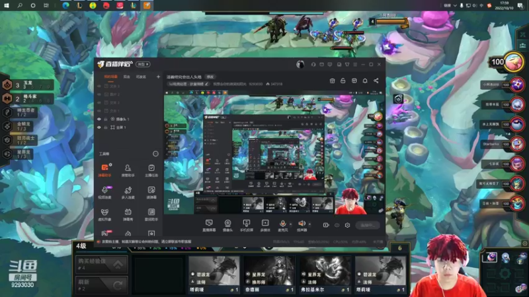The width and height of the screenshot is (529, 297).
Task: Open the message bubble icon in title bar
Action: point(330,64)
